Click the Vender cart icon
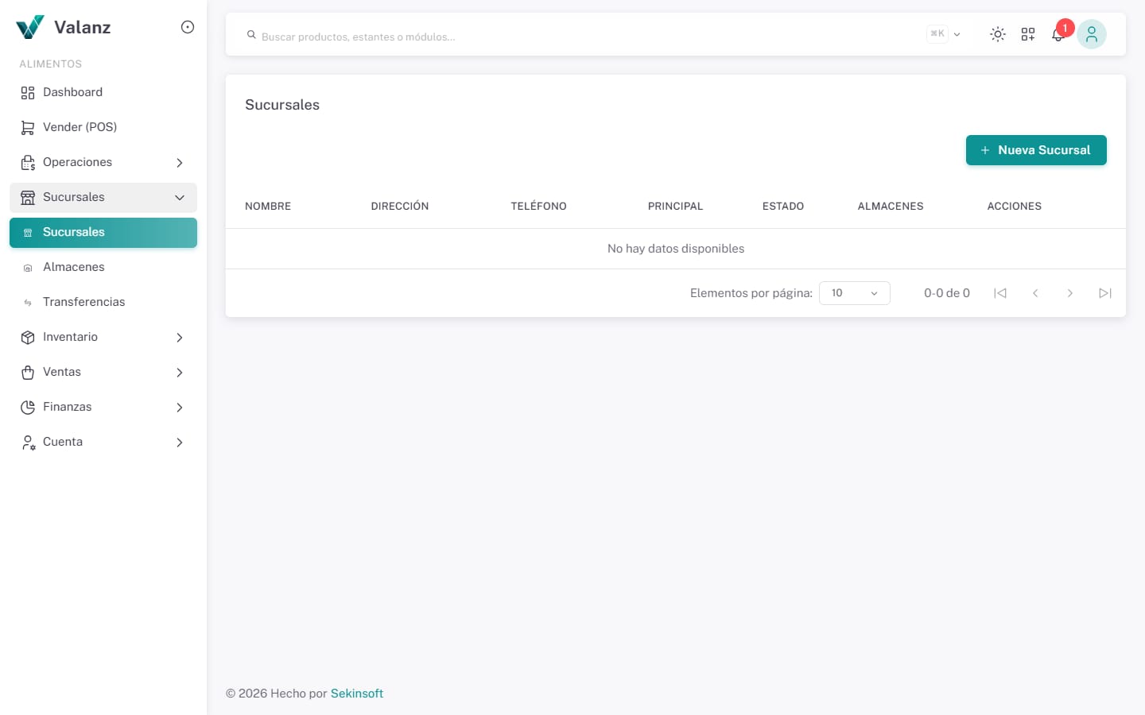The image size is (1145, 715). pos(28,128)
